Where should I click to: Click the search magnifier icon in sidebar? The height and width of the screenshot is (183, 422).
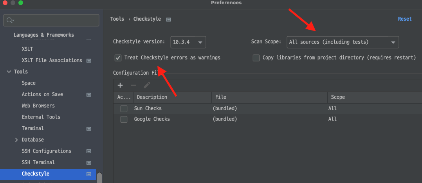pyautogui.click(x=10, y=20)
